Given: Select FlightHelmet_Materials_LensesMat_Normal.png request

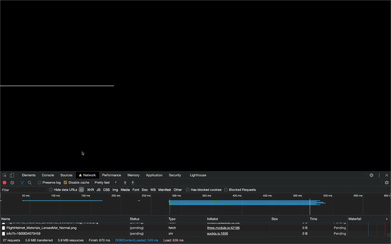Looking at the screenshot, I should coord(41,228).
